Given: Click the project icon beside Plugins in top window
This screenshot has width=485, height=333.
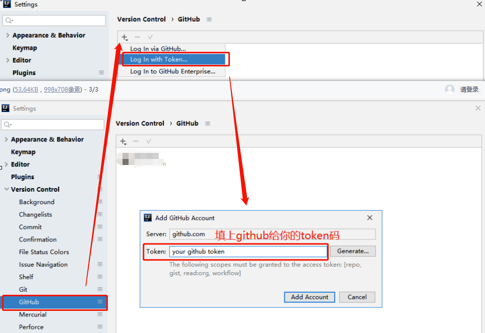Looking at the screenshot, I should pyautogui.click(x=101, y=72).
